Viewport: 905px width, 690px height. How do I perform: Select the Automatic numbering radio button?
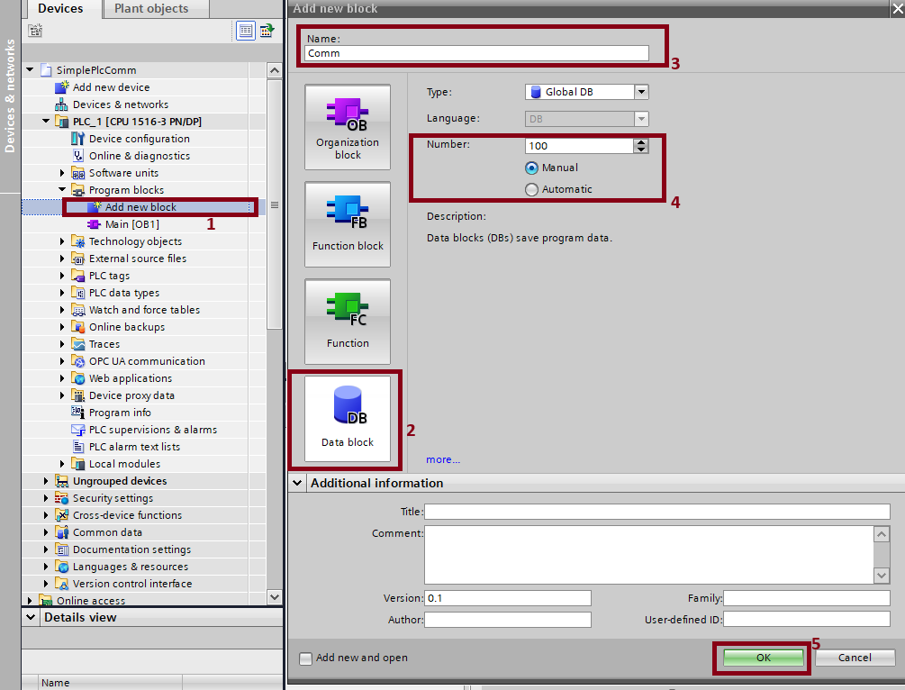coord(531,189)
